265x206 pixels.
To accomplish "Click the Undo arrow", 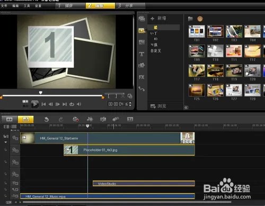I will point(46,119).
